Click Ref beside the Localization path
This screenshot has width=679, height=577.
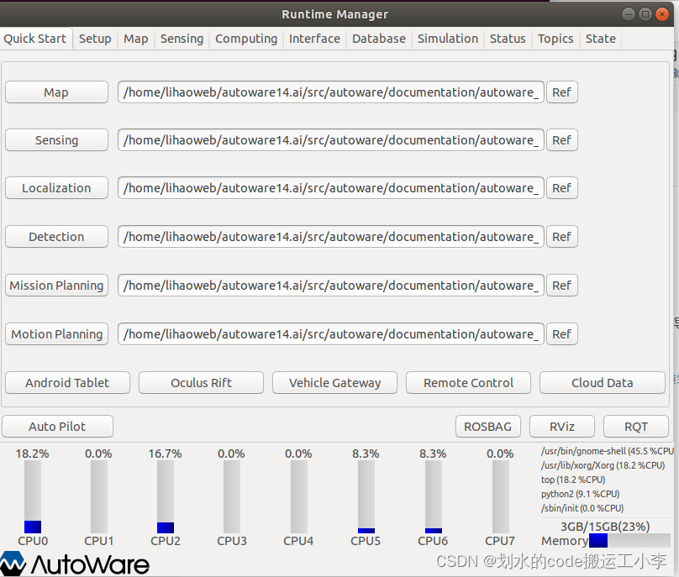click(561, 188)
